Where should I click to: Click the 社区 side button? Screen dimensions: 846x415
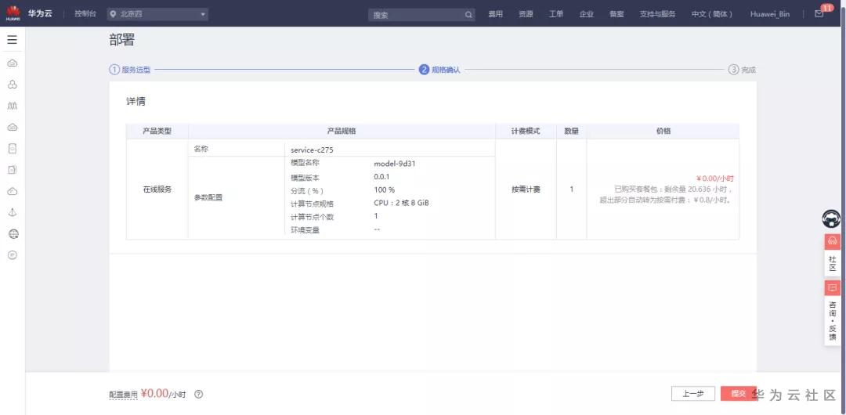tap(832, 263)
